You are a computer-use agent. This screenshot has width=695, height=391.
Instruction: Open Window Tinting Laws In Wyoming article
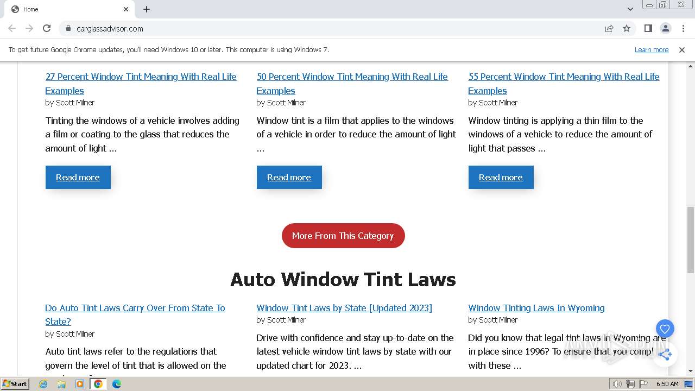pos(536,308)
